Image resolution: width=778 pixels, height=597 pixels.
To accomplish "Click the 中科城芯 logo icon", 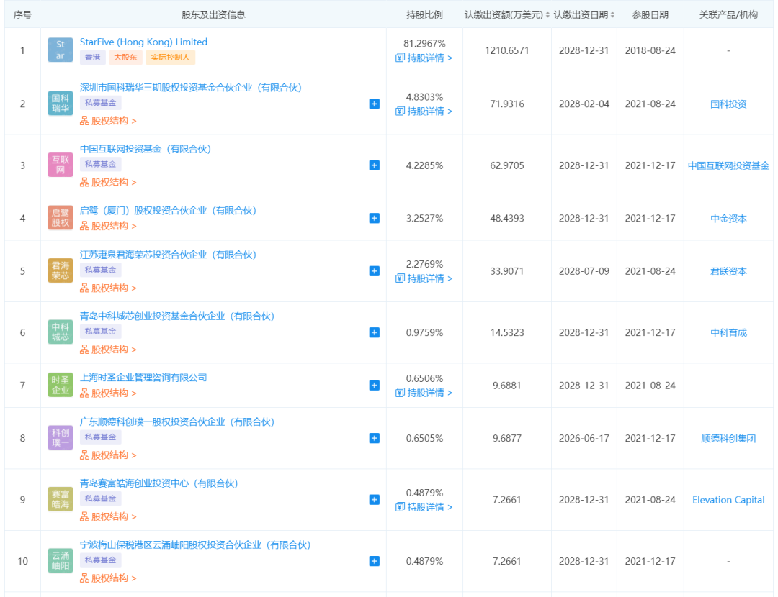I will point(61,332).
